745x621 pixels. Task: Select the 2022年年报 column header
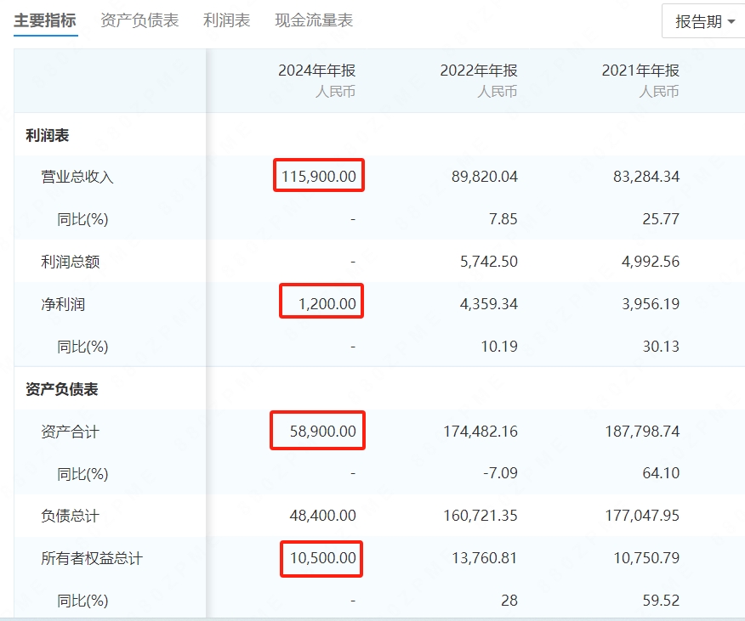(479, 71)
